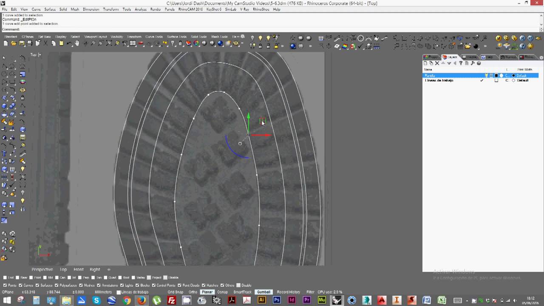
Task: Cut selection with the scissors icon
Action: point(45,43)
